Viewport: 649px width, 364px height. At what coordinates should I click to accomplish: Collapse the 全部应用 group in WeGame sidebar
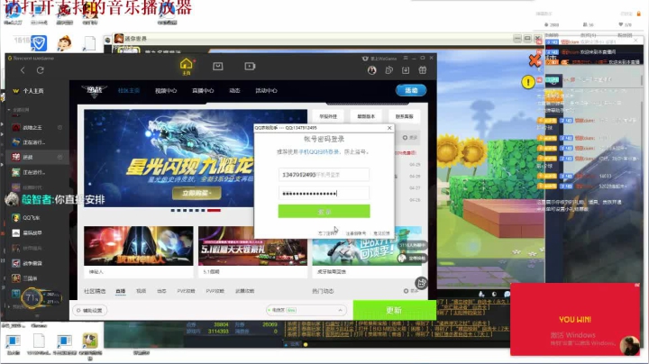[9, 110]
